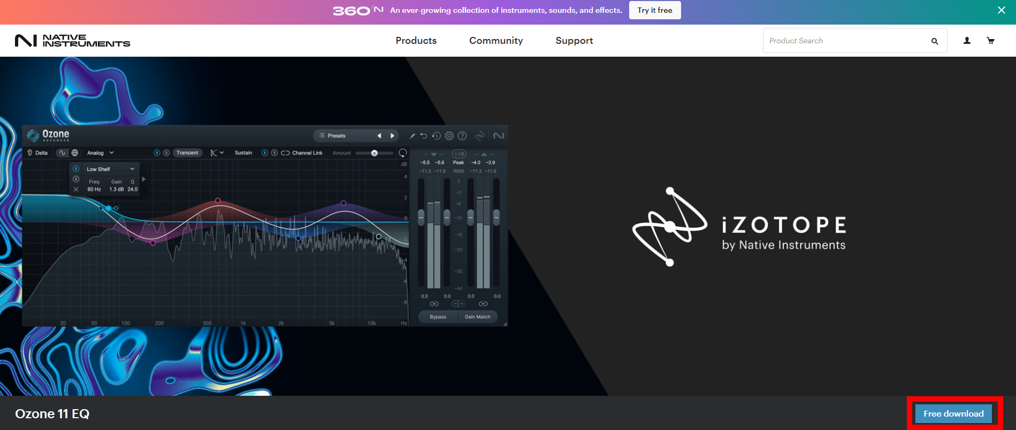
Task: Click the reset circular arrow icon
Action: pyautogui.click(x=403, y=153)
